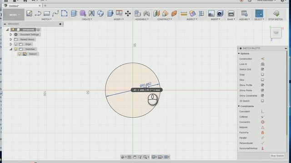Open the CONSTRUCT menu dropdown
291x163 pixels.
[x=165, y=19]
